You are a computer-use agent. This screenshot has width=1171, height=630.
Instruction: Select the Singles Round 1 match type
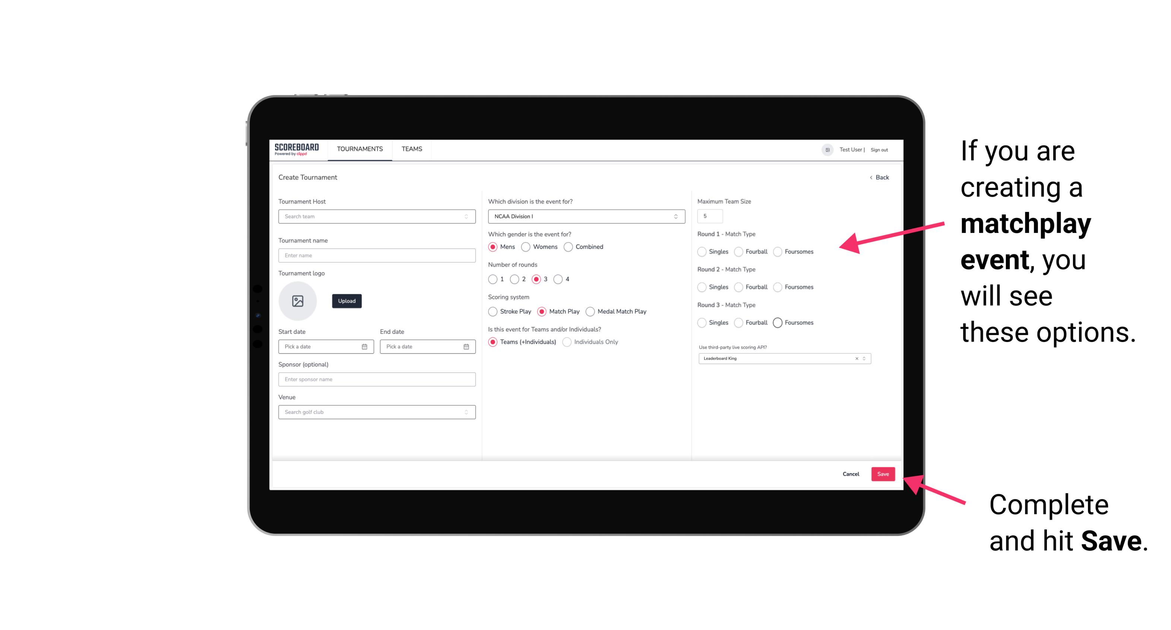702,251
